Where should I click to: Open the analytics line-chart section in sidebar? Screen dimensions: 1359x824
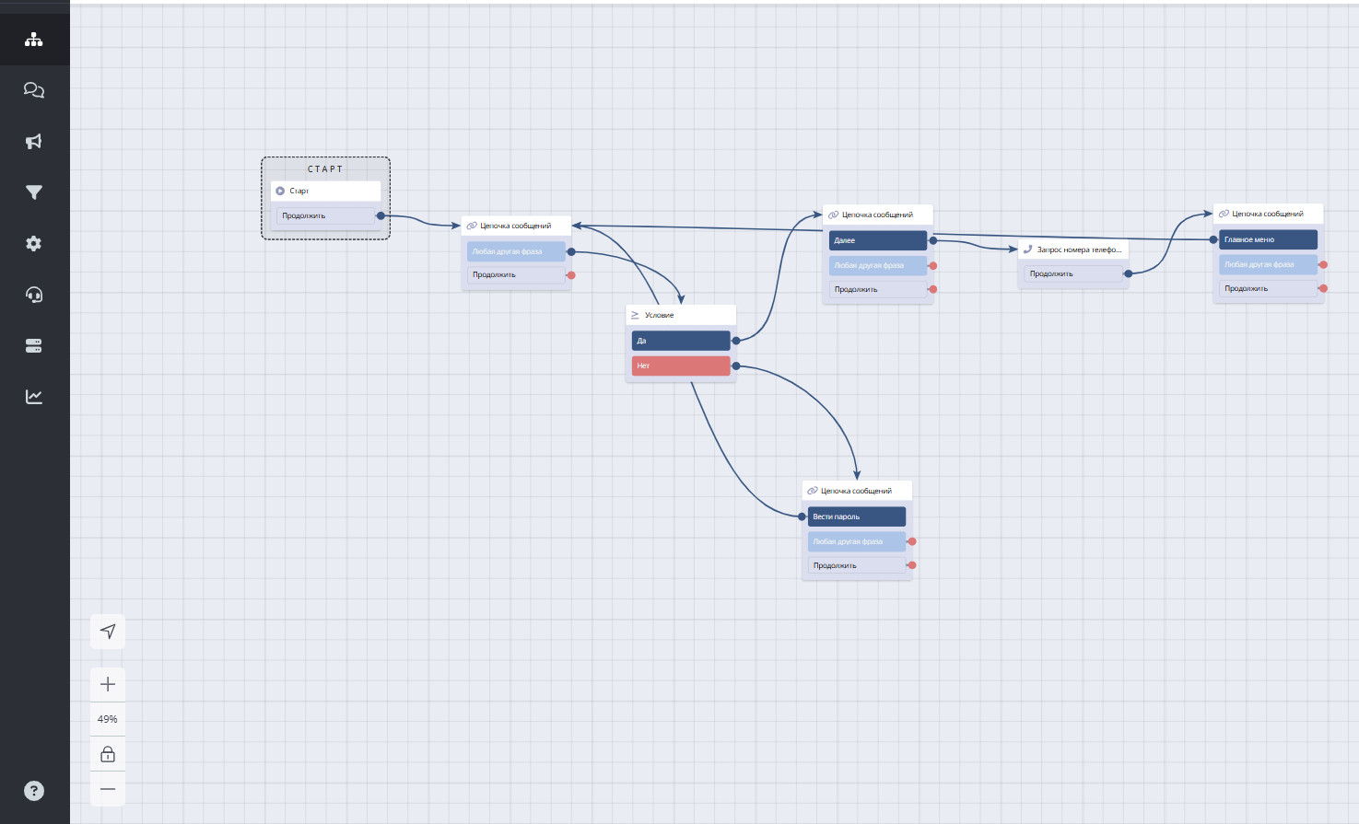(x=34, y=397)
